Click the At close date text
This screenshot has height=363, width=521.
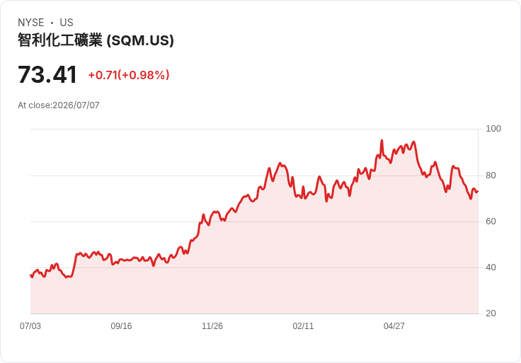tap(59, 105)
